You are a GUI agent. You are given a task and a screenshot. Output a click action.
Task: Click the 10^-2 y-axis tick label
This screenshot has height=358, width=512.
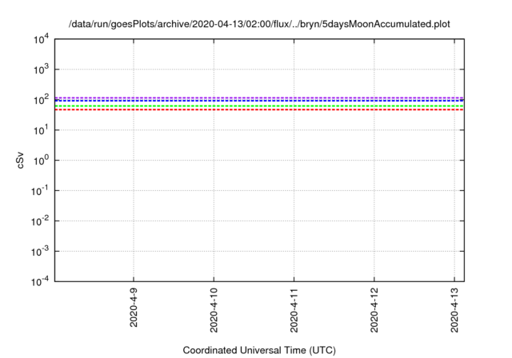(x=40, y=221)
